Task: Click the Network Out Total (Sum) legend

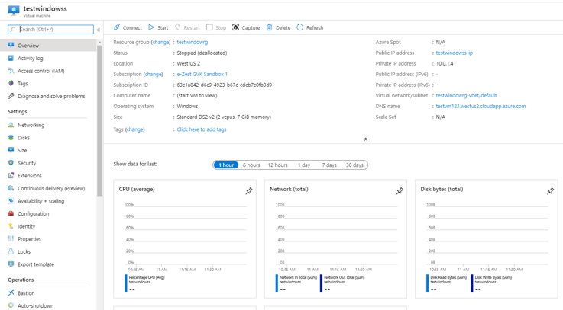Action: [345, 277]
